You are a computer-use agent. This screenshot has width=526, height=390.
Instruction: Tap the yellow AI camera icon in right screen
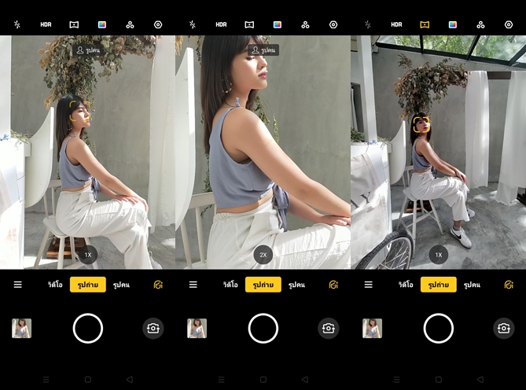509,285
